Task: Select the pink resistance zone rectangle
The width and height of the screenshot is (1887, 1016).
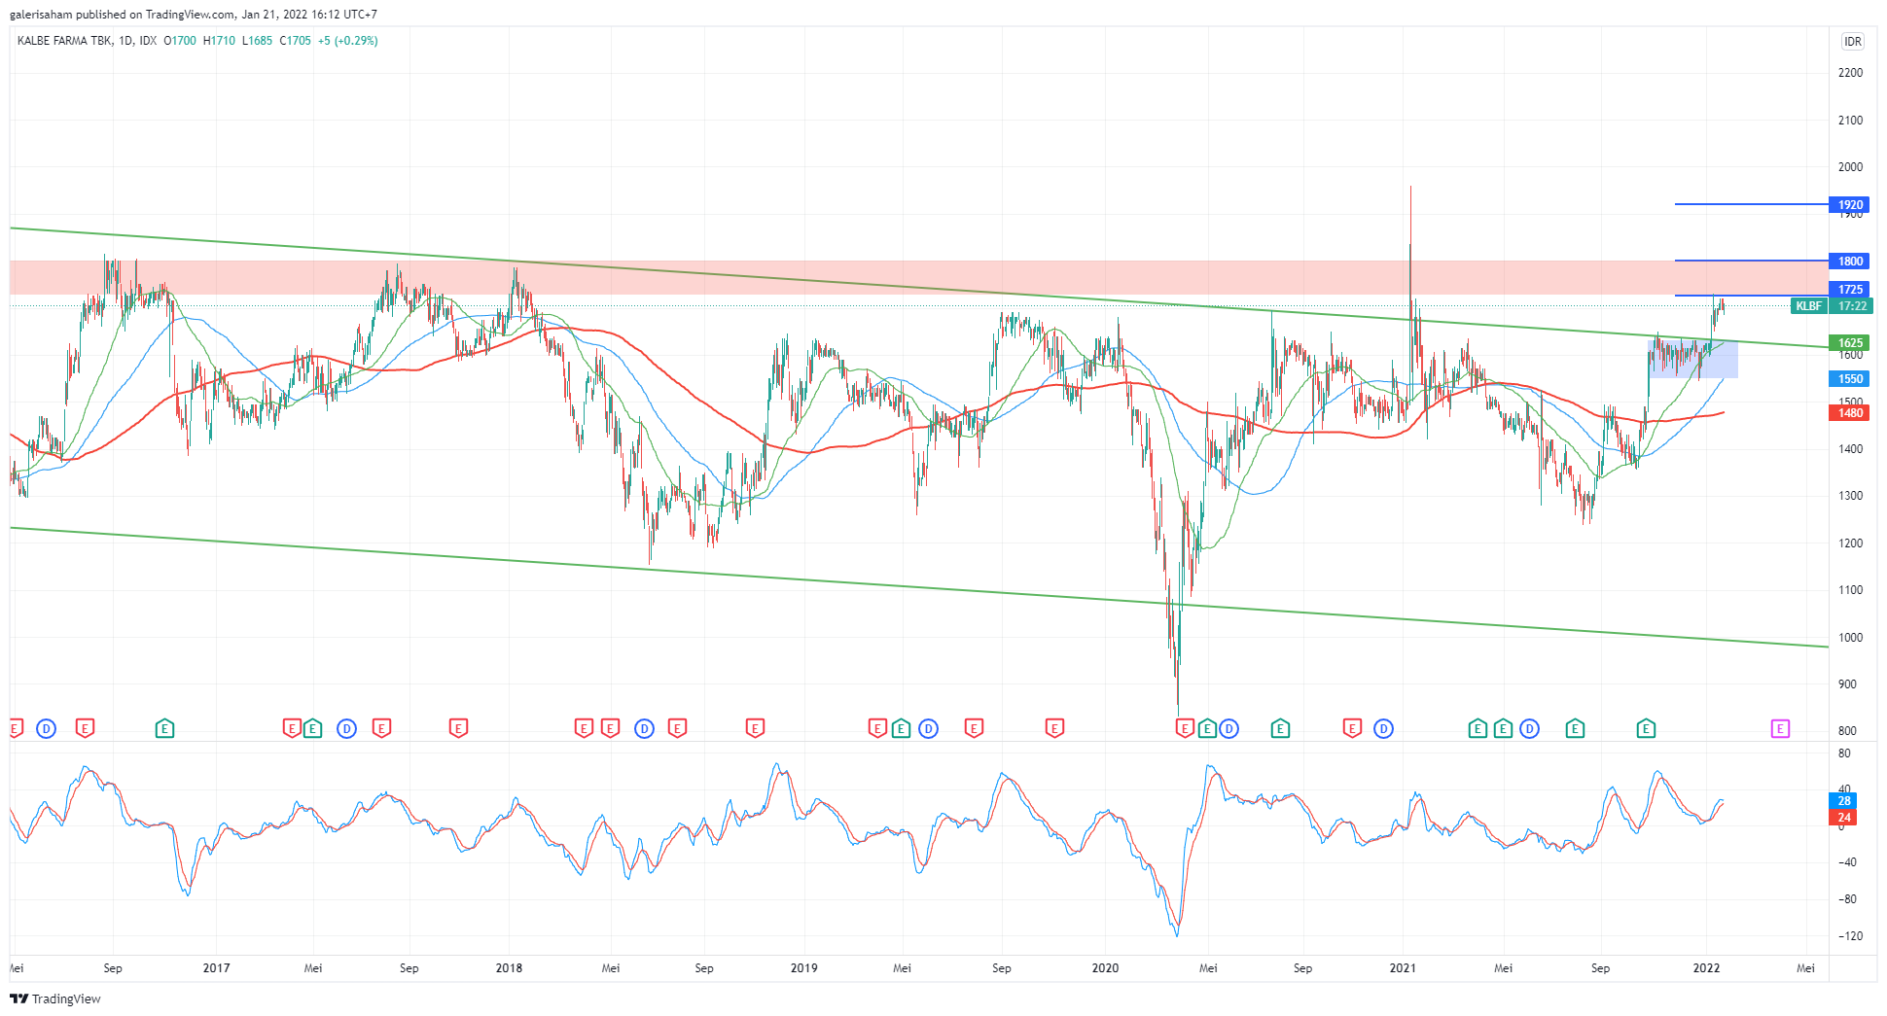Action: (919, 277)
